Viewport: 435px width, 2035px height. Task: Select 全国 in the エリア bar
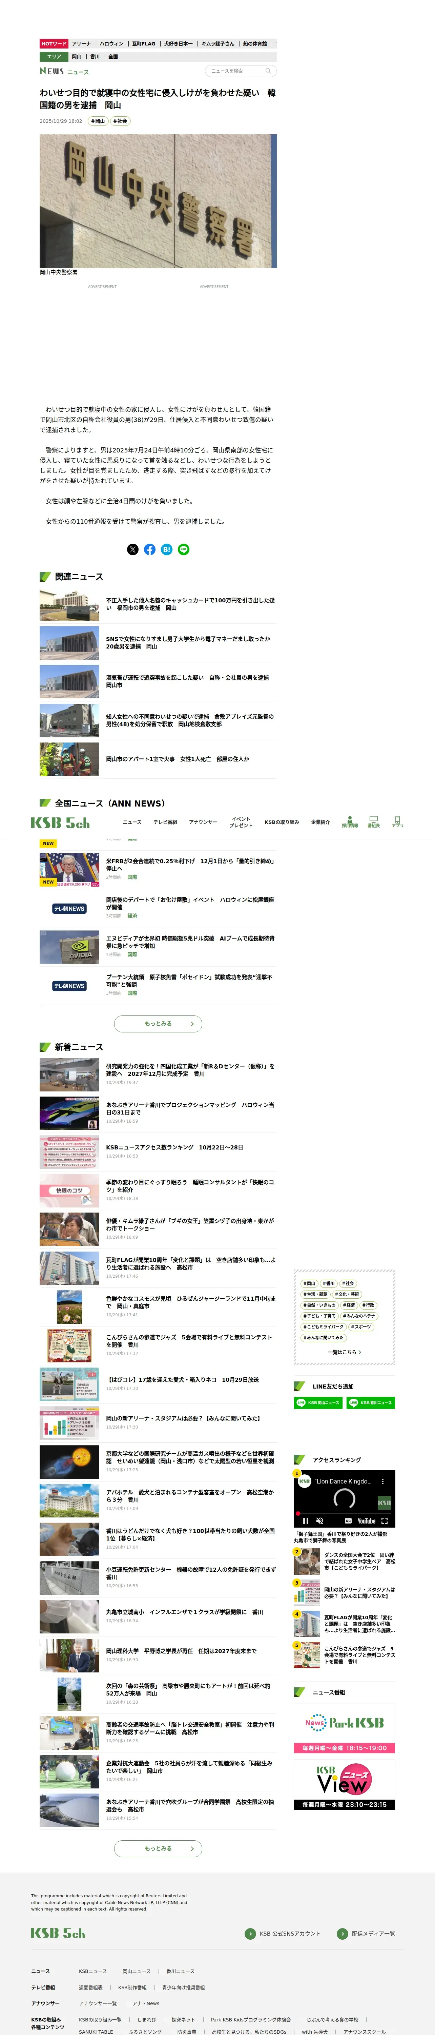click(113, 57)
